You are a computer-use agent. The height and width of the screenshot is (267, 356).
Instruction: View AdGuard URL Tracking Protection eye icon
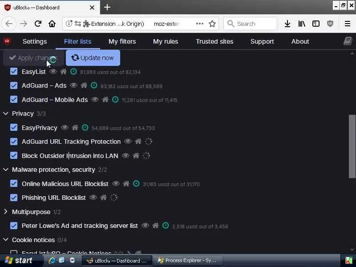point(128,142)
